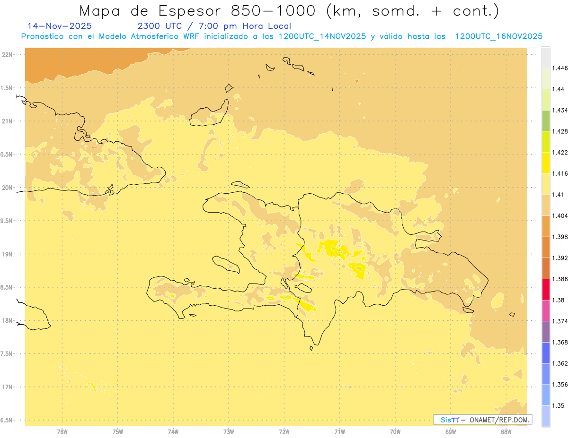Click the colorbar value '1.446'
Viewport: 568px width, 438px height.
(559, 68)
